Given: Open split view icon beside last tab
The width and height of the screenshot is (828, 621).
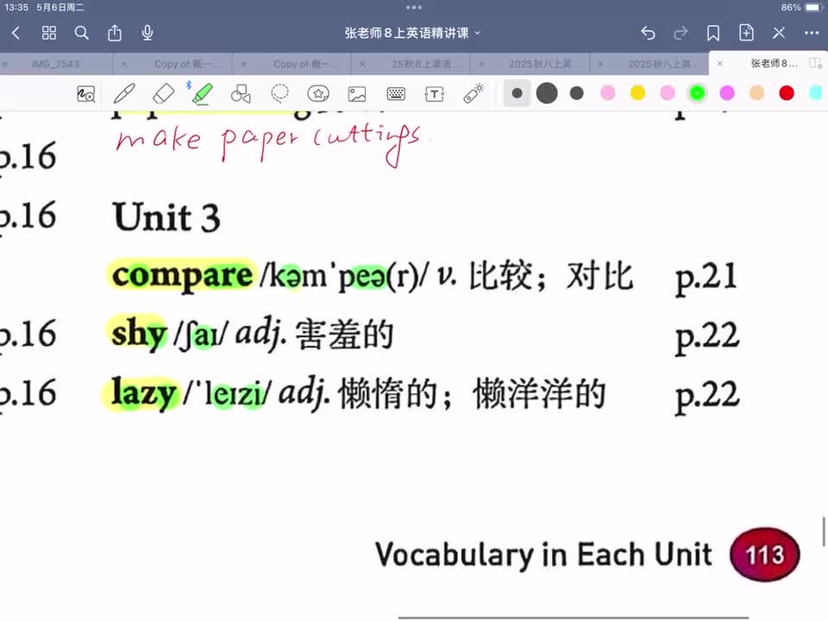Looking at the screenshot, I should (x=816, y=63).
